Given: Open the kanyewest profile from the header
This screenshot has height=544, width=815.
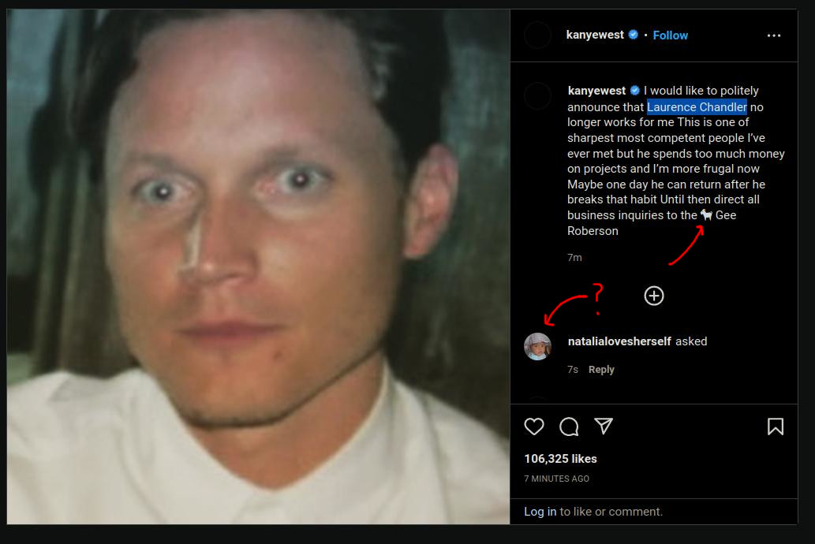Looking at the screenshot, I should [x=595, y=35].
